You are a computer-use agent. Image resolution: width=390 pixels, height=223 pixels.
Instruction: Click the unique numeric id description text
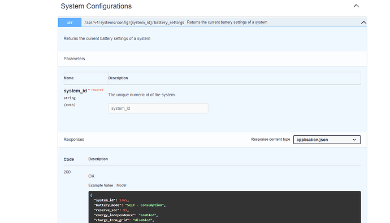141,95
